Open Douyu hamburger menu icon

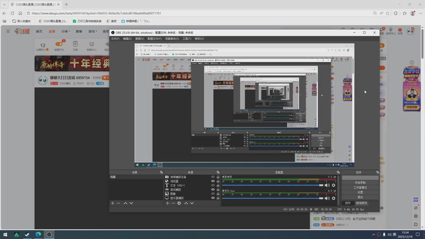pyautogui.click(x=8, y=31)
